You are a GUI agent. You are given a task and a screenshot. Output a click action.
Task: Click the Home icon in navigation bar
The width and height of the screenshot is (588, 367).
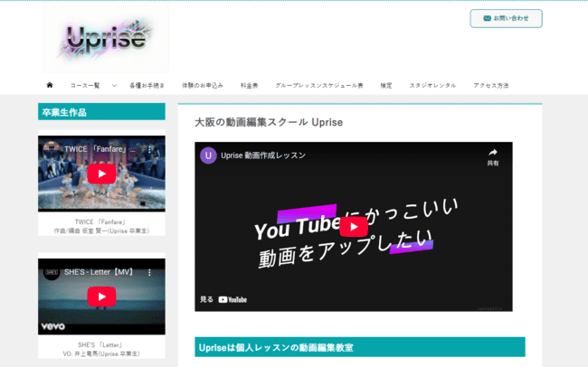[50, 85]
